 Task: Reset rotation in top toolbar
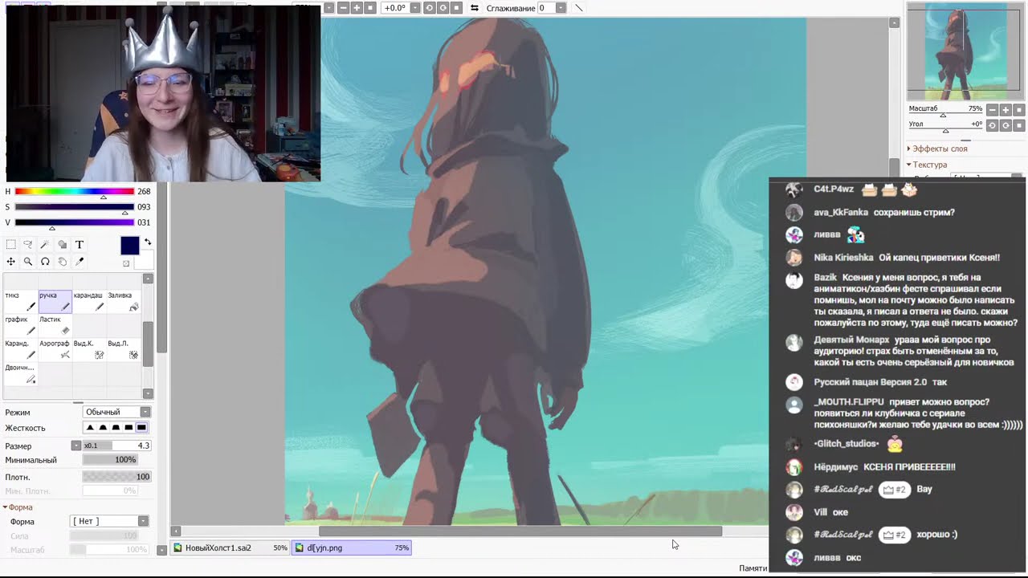coord(456,8)
